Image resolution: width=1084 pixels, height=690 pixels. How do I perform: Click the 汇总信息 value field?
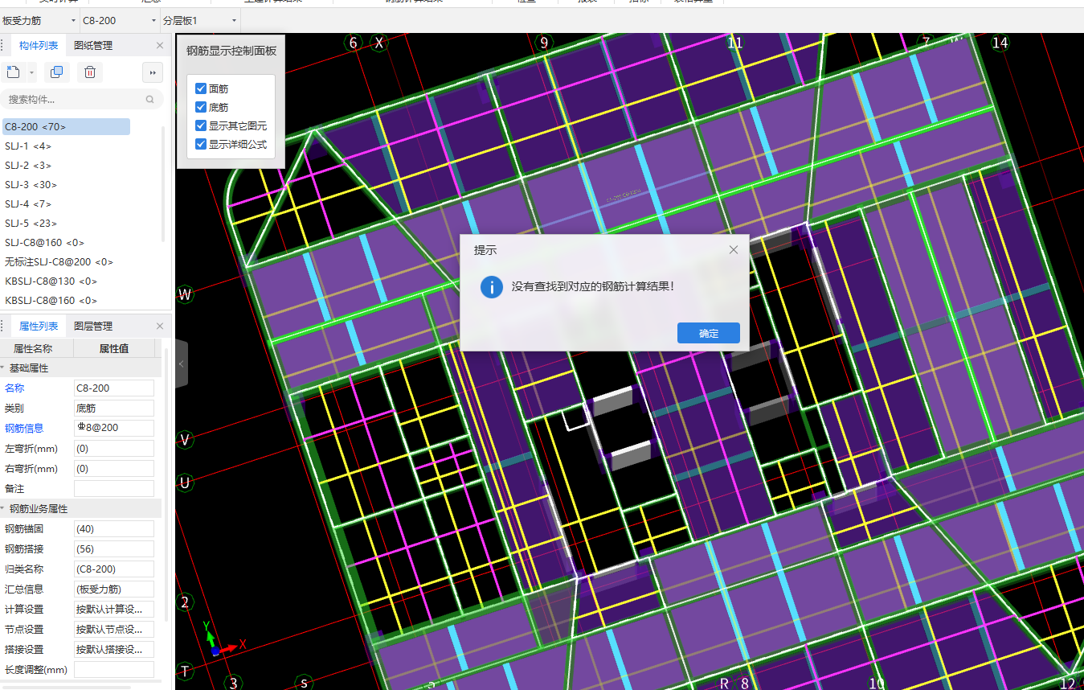point(113,589)
